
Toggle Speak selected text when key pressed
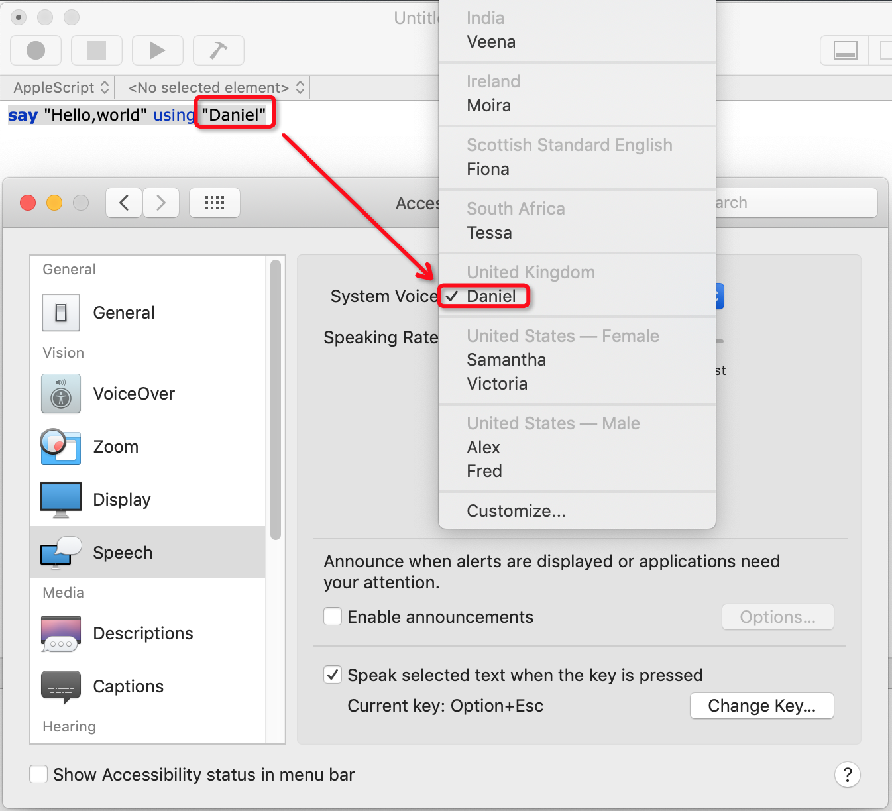point(333,675)
